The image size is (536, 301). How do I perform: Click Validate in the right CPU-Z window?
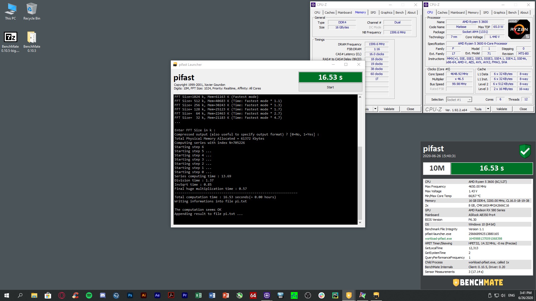[x=502, y=109]
